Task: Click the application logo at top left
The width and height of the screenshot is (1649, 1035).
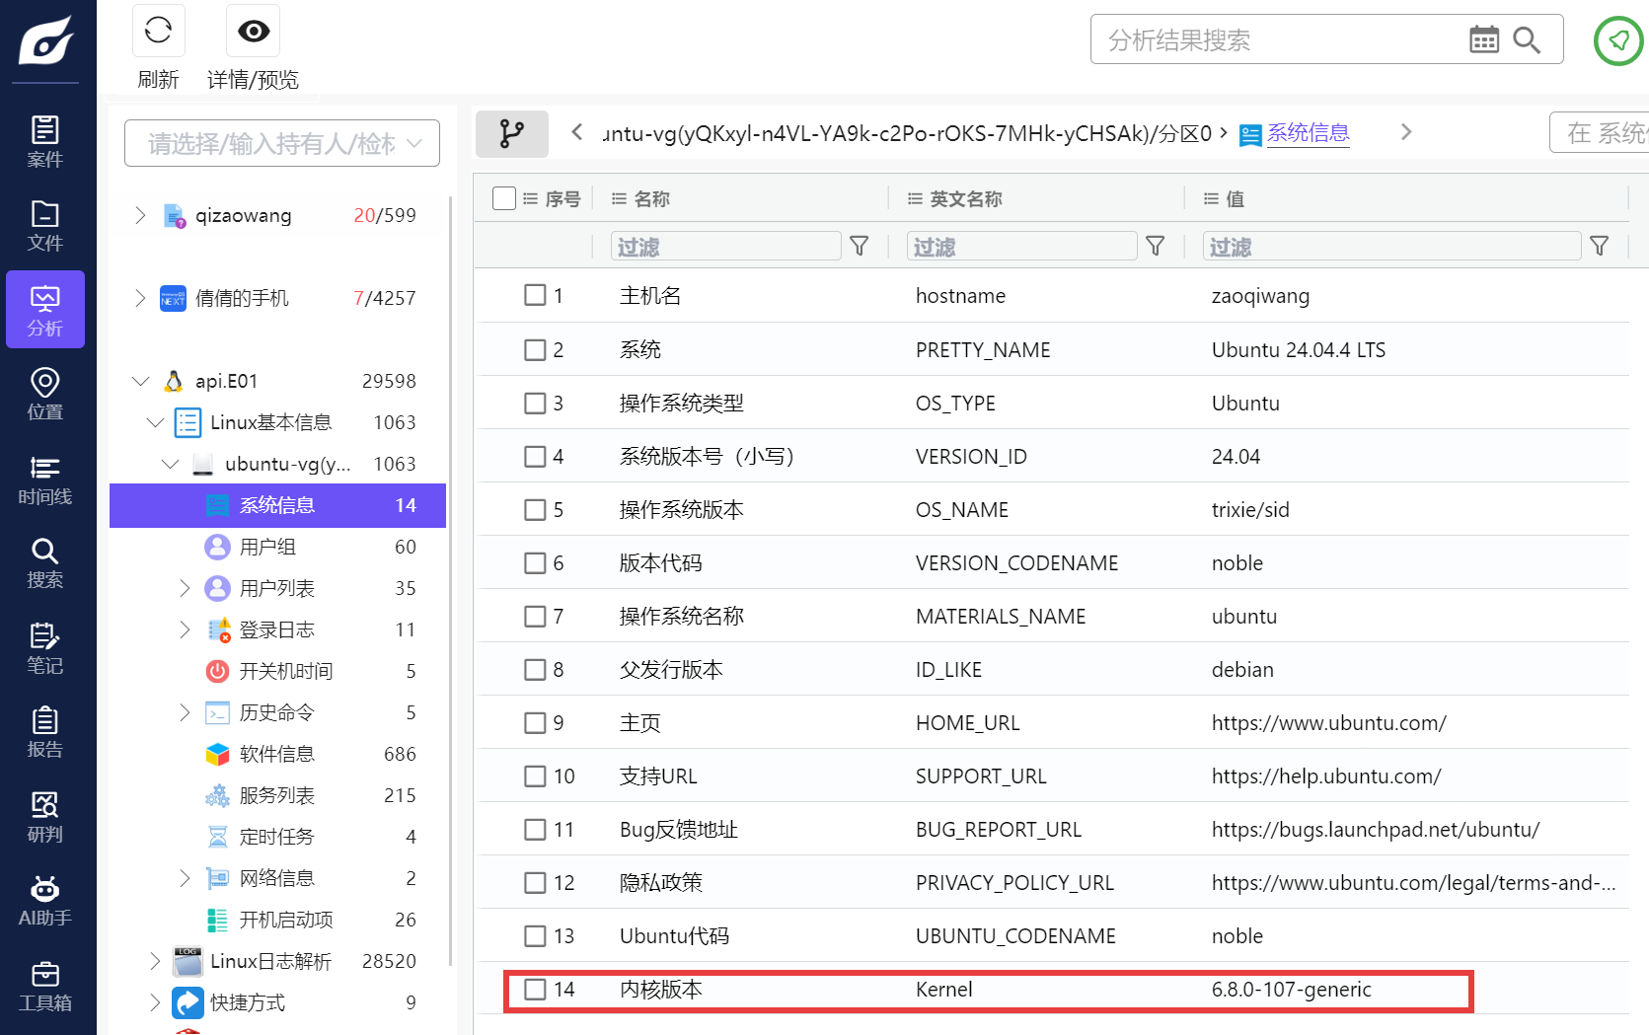Action: click(x=46, y=40)
